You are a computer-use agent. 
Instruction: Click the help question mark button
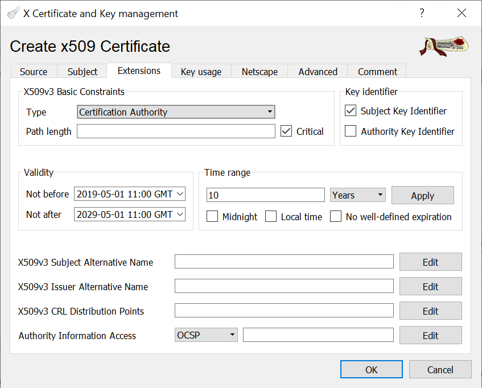pyautogui.click(x=422, y=13)
